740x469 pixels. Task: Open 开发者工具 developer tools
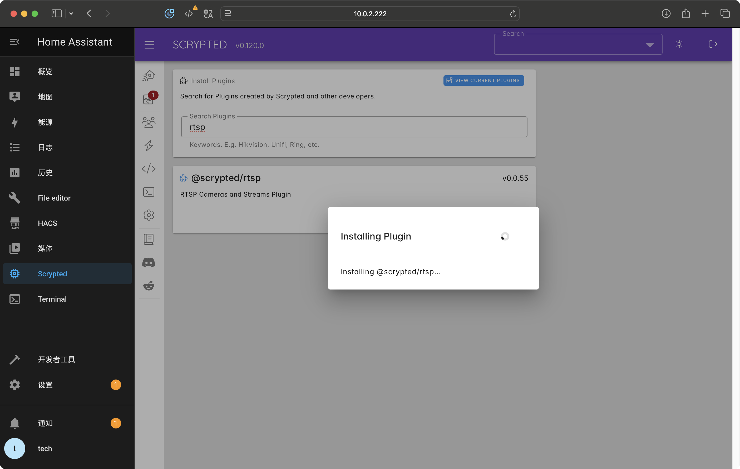click(67, 359)
